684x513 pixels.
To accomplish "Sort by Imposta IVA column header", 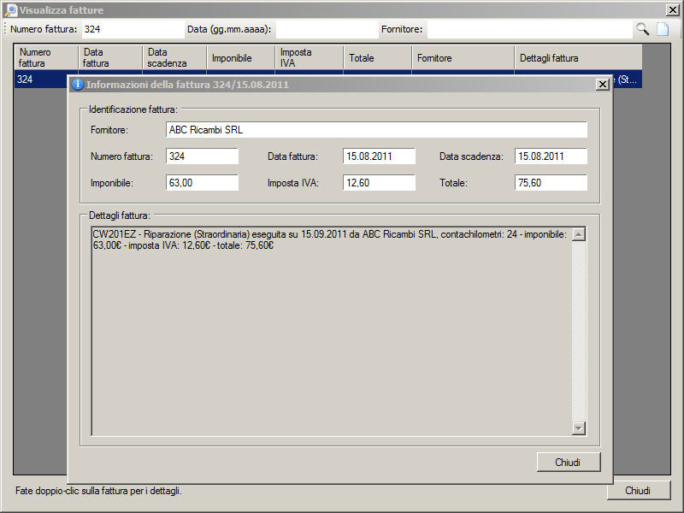I will click(x=310, y=57).
